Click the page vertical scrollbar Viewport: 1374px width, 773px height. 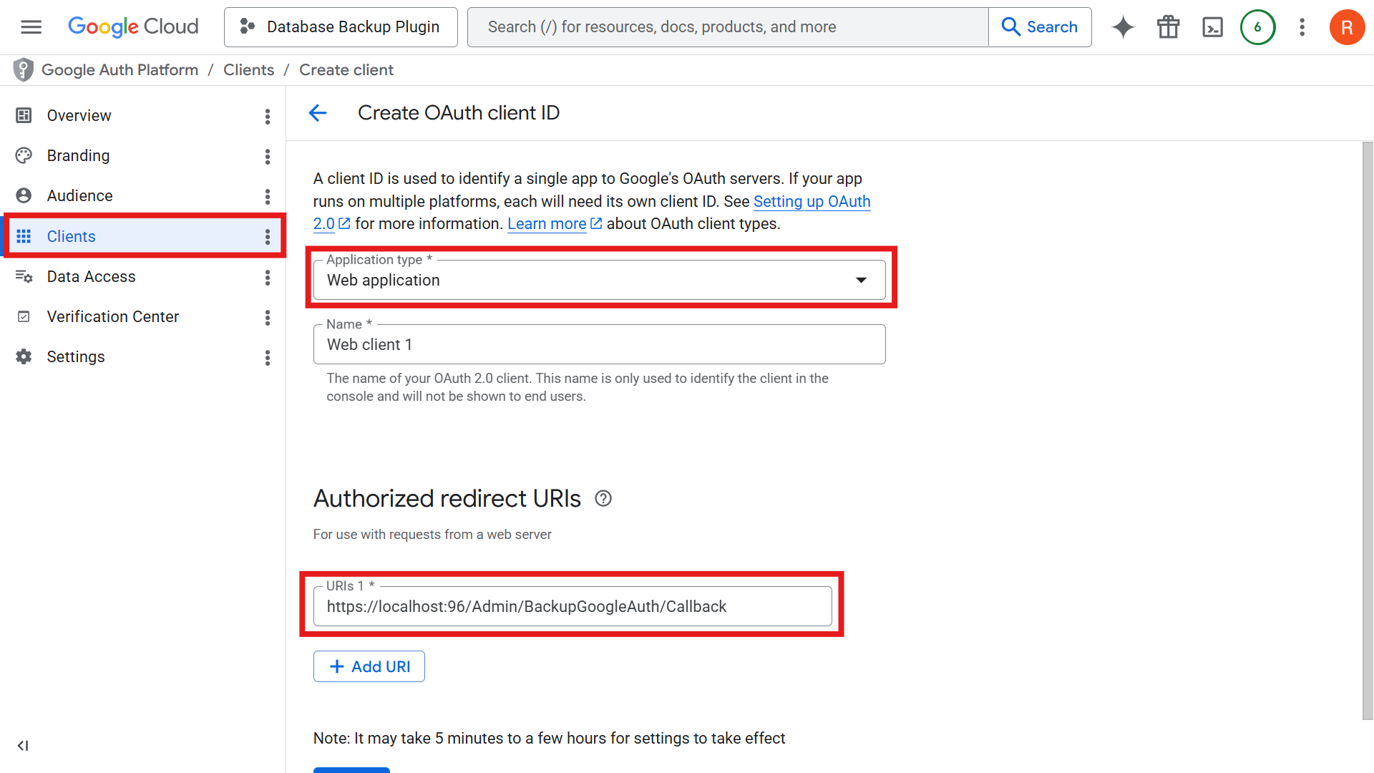[x=1368, y=429]
